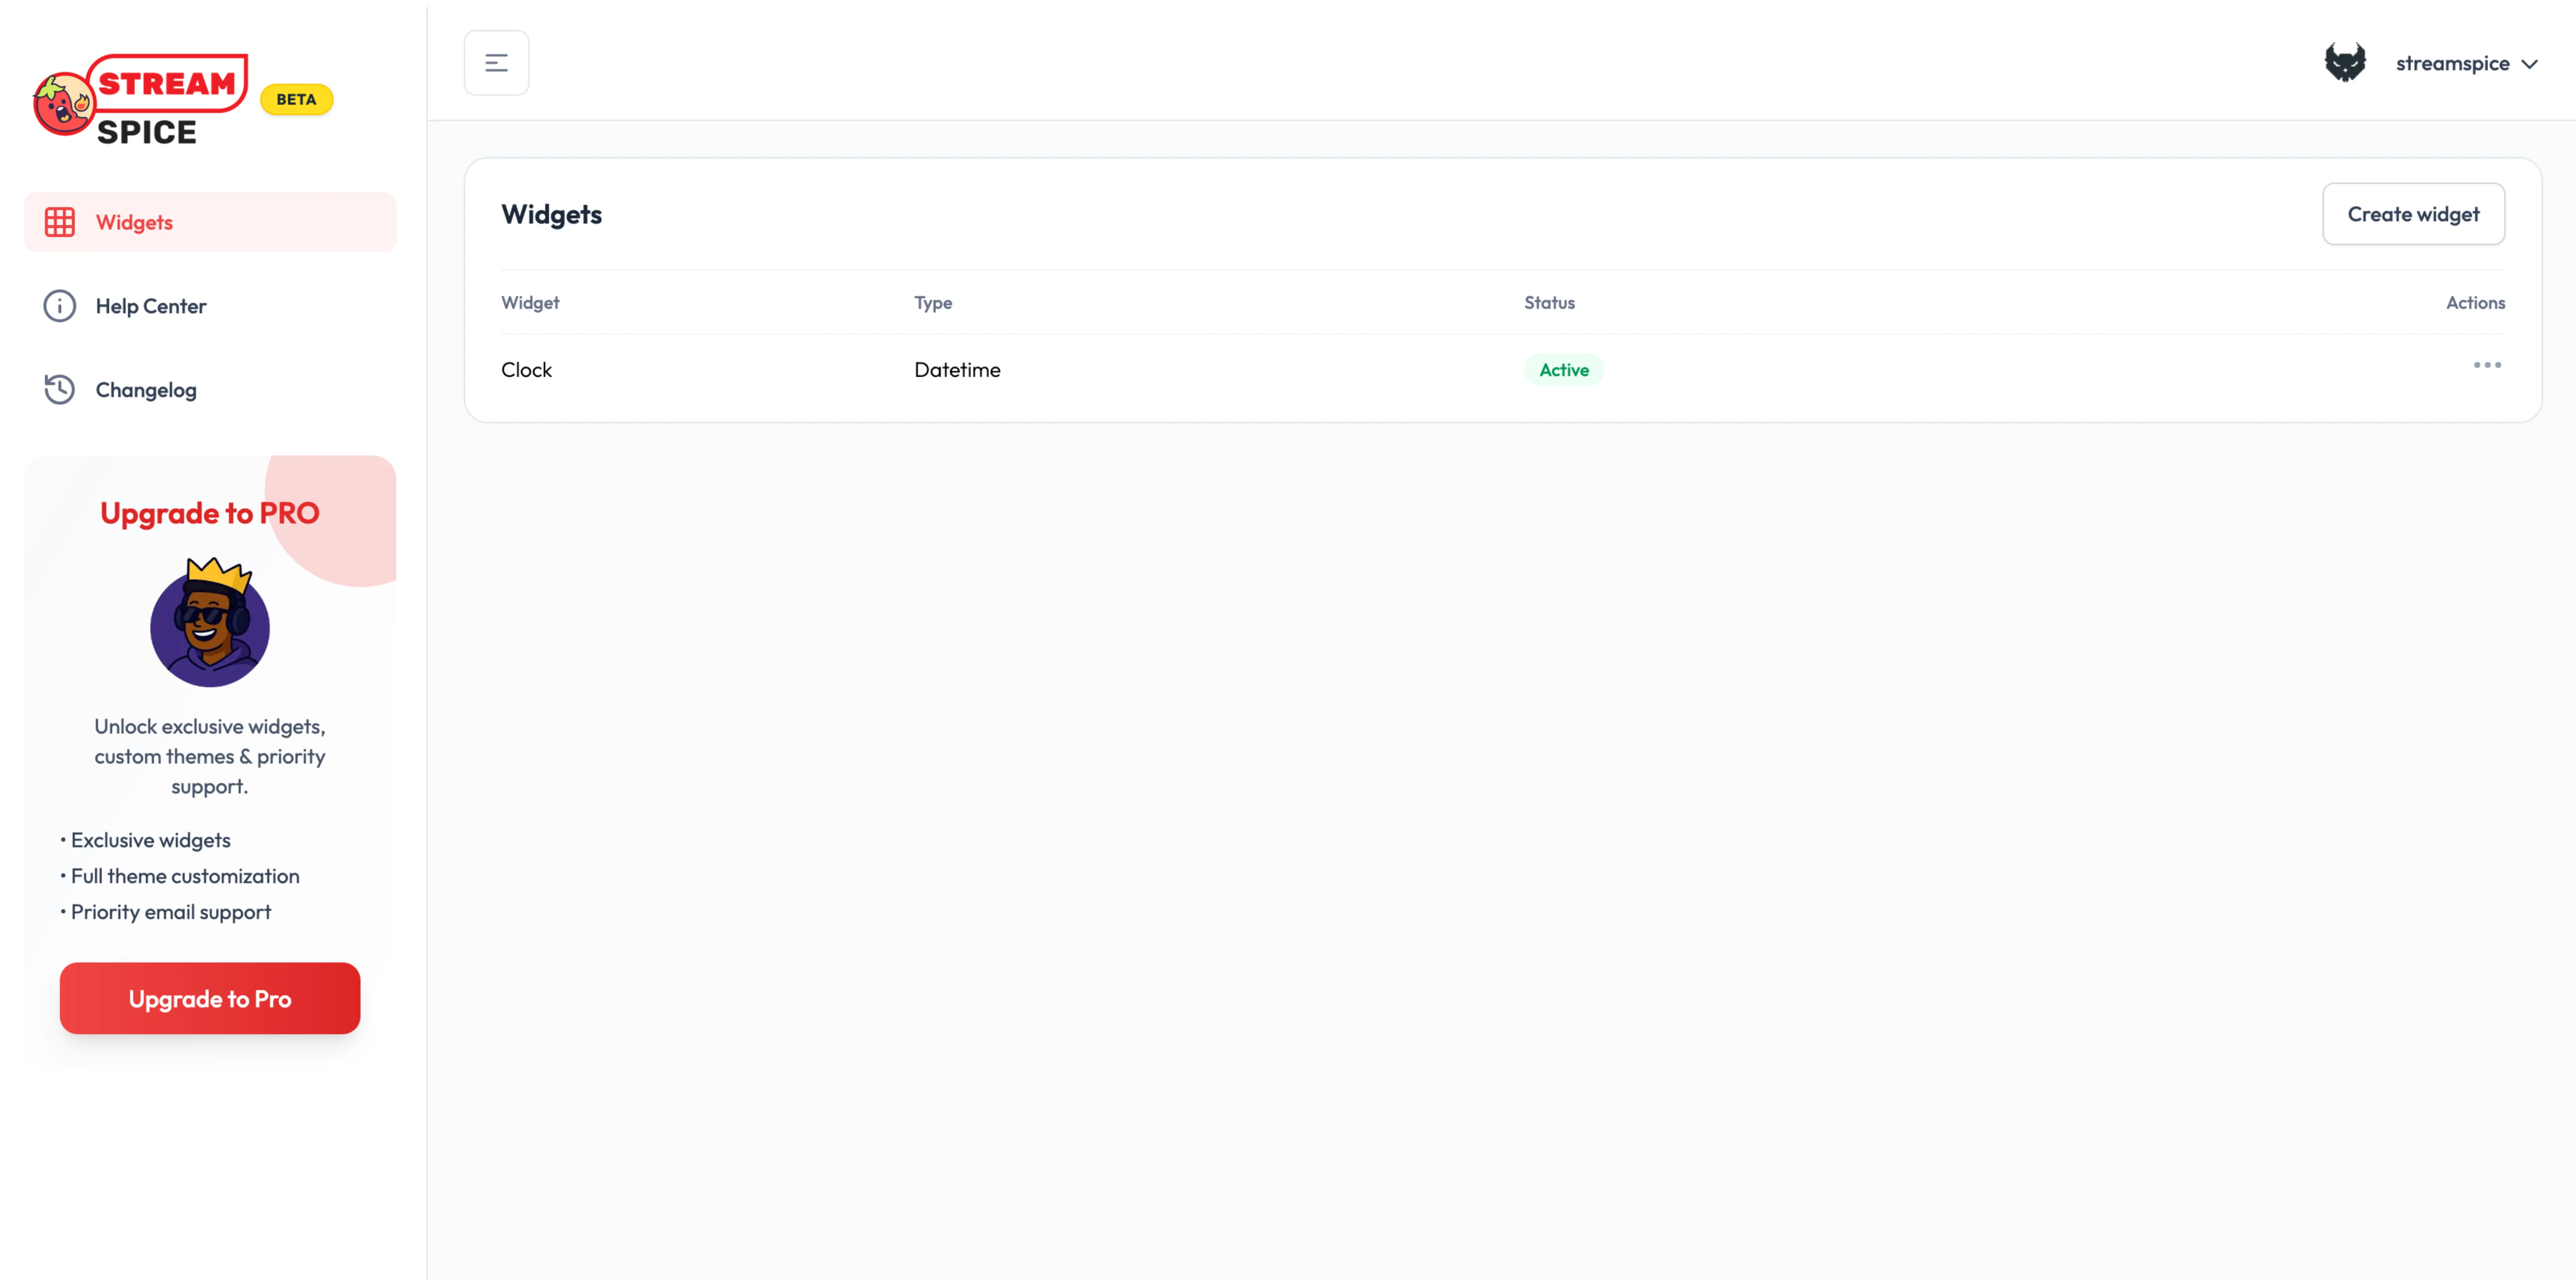The height and width of the screenshot is (1287, 2576).
Task: Click the streamspice account avatar
Action: pos(2345,62)
